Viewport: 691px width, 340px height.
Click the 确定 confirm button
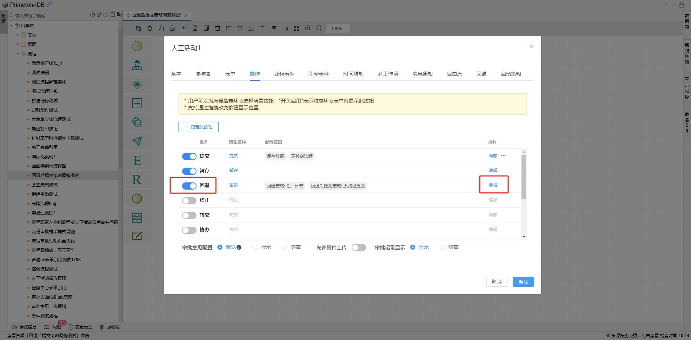[x=523, y=282]
